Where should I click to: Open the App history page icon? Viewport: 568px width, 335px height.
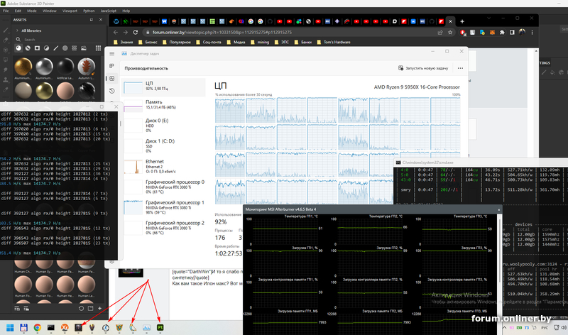(111, 91)
